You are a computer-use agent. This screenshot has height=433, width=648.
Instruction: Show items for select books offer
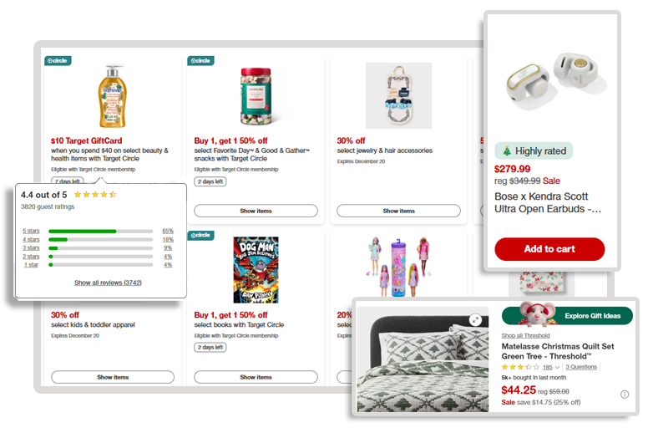click(x=256, y=377)
